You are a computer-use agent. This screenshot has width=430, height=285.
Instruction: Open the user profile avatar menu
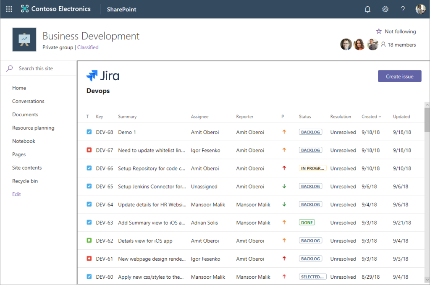click(420, 9)
